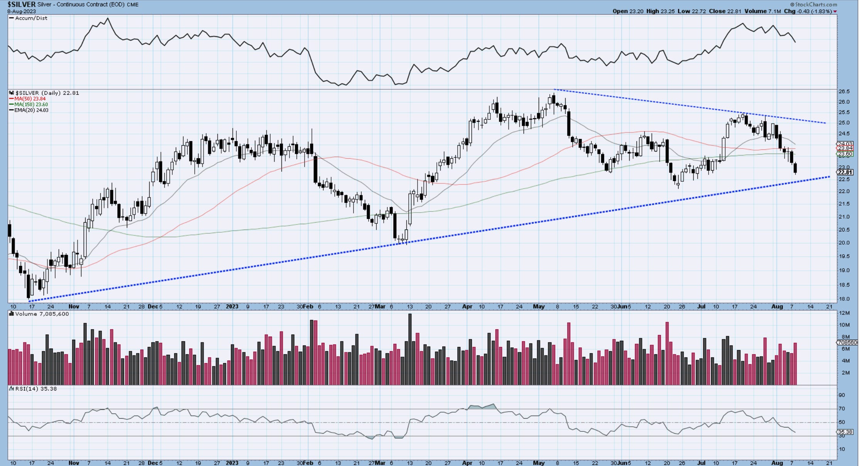Click the Volume 7,085,600 panel label
Image resolution: width=859 pixels, height=466 pixels.
42,314
